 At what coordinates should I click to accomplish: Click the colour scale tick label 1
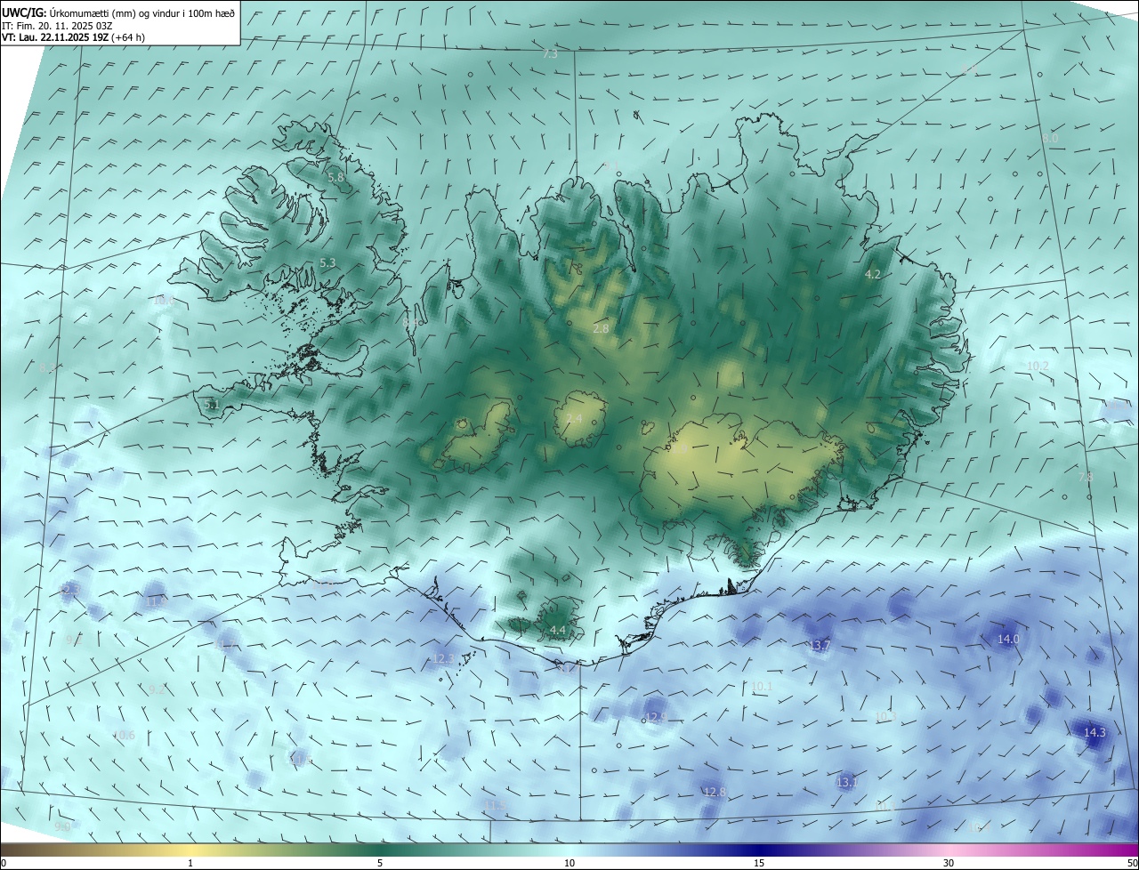[190, 864]
